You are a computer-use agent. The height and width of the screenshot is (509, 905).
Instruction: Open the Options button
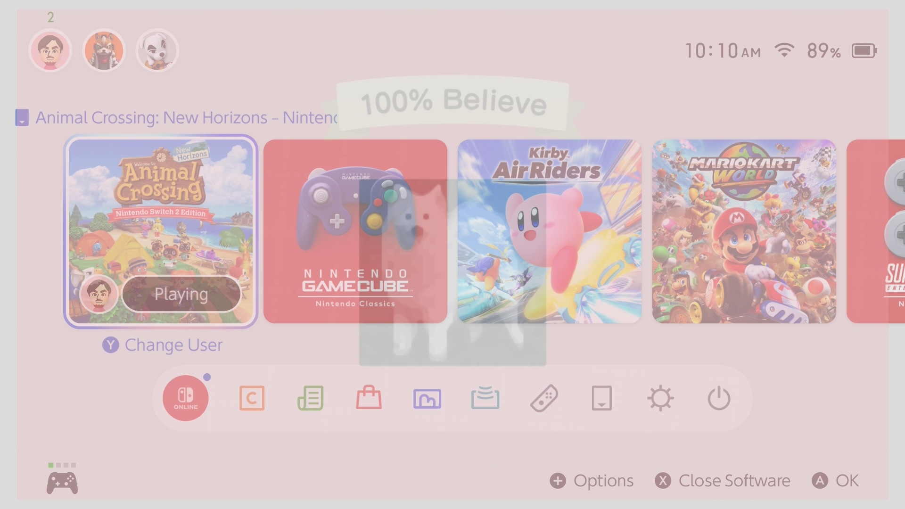click(592, 481)
